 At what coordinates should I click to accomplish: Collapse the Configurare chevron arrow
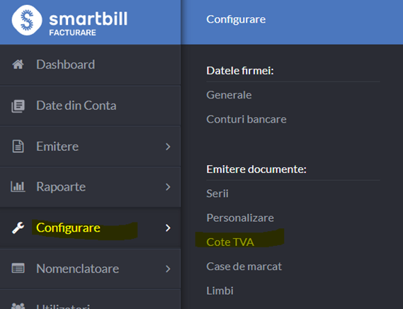(168, 228)
